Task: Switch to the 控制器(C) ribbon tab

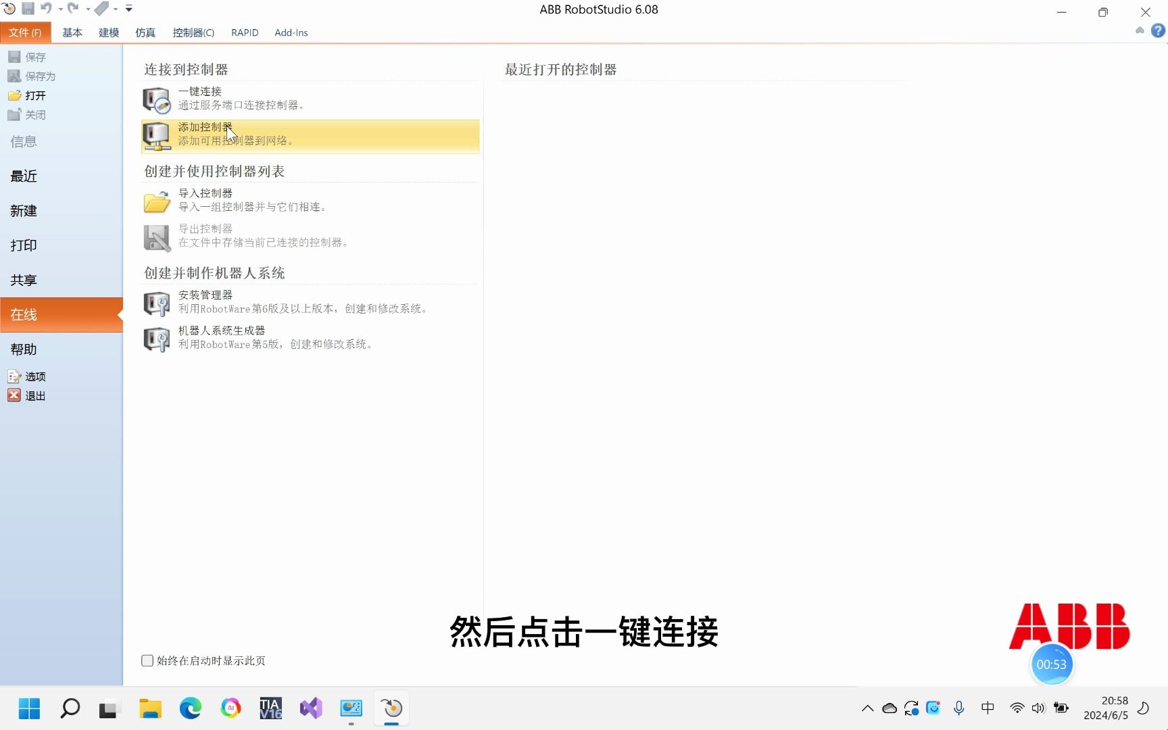Action: pos(193,32)
